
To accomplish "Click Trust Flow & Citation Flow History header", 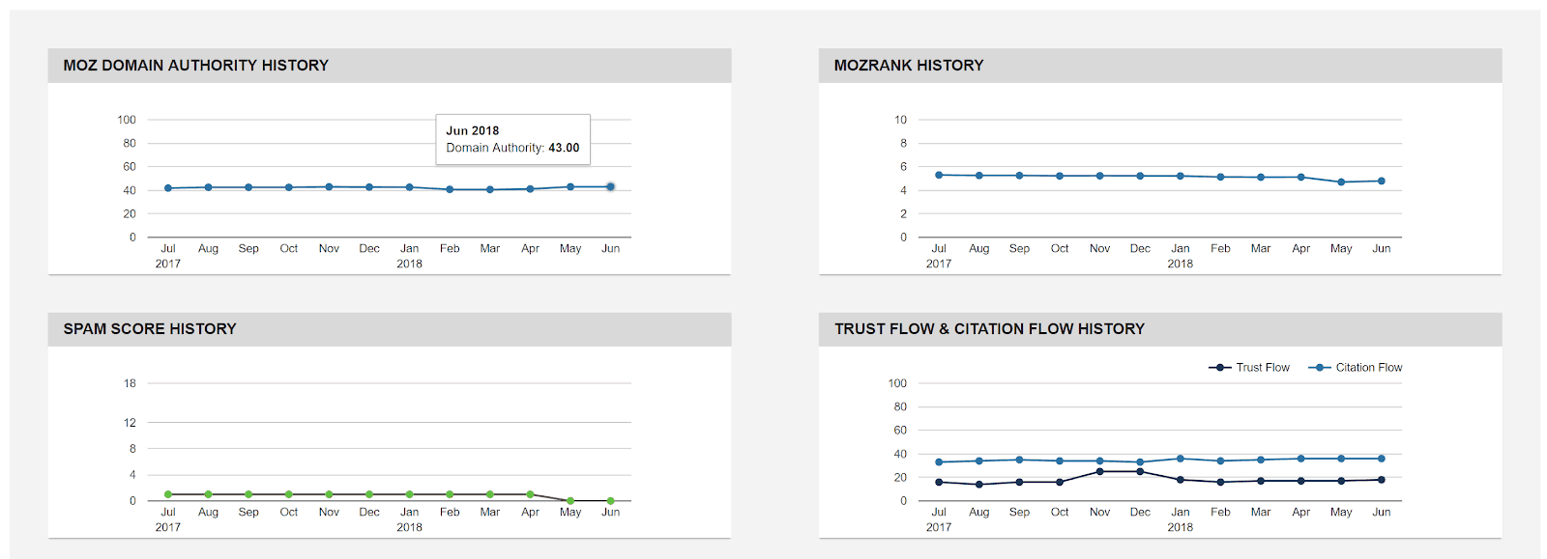I will [989, 329].
